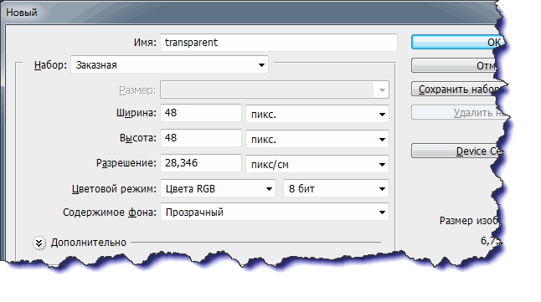Screen dimensions: 541x302
Task: Open the Цветовой режим Цвета RGB dropdown
Action: [x=218, y=188]
